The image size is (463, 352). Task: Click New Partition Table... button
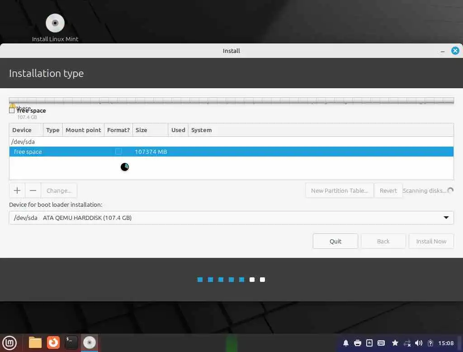coord(340,190)
